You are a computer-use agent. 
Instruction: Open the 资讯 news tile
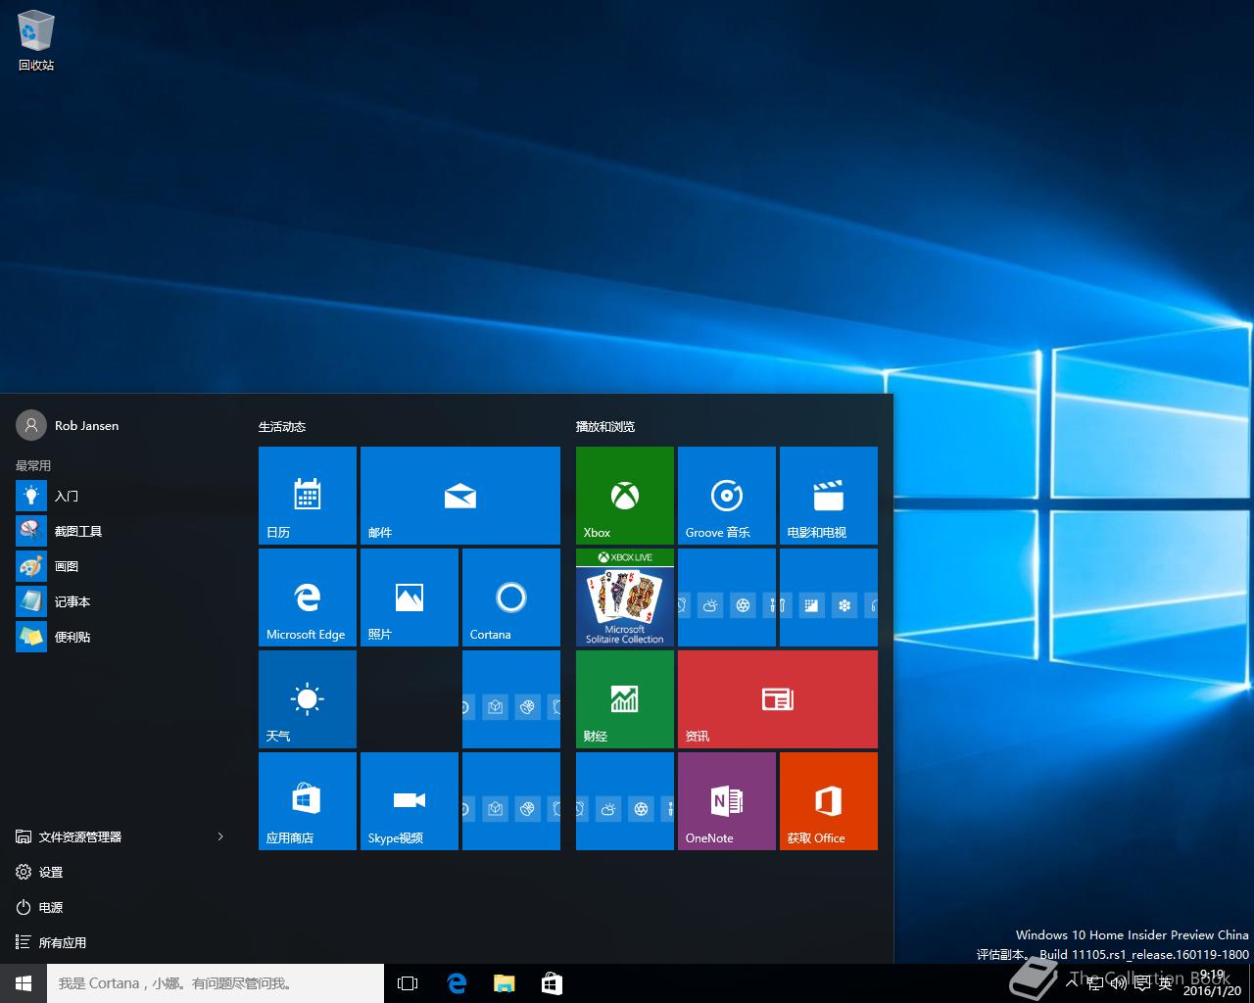tap(778, 699)
